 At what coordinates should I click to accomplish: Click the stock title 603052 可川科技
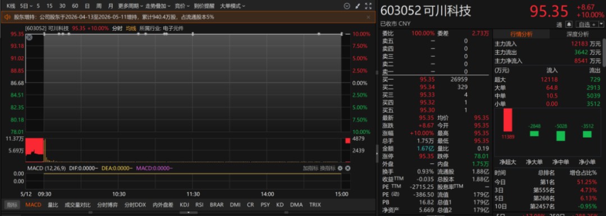point(426,11)
